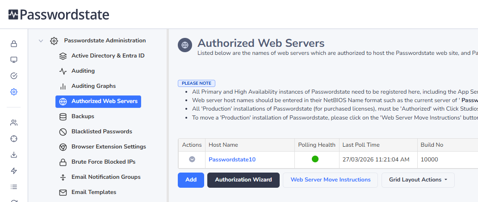This screenshot has width=478, height=202.
Task: Click the Passwordstate logo
Action: [x=59, y=14]
